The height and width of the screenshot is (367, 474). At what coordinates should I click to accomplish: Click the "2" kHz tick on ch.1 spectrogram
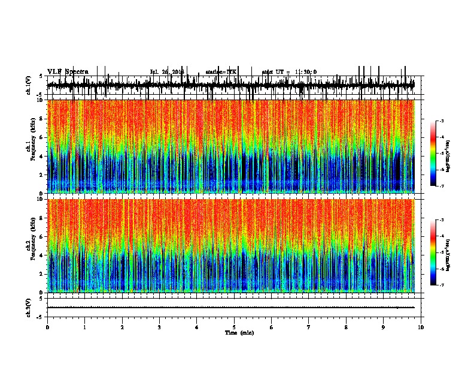point(41,175)
